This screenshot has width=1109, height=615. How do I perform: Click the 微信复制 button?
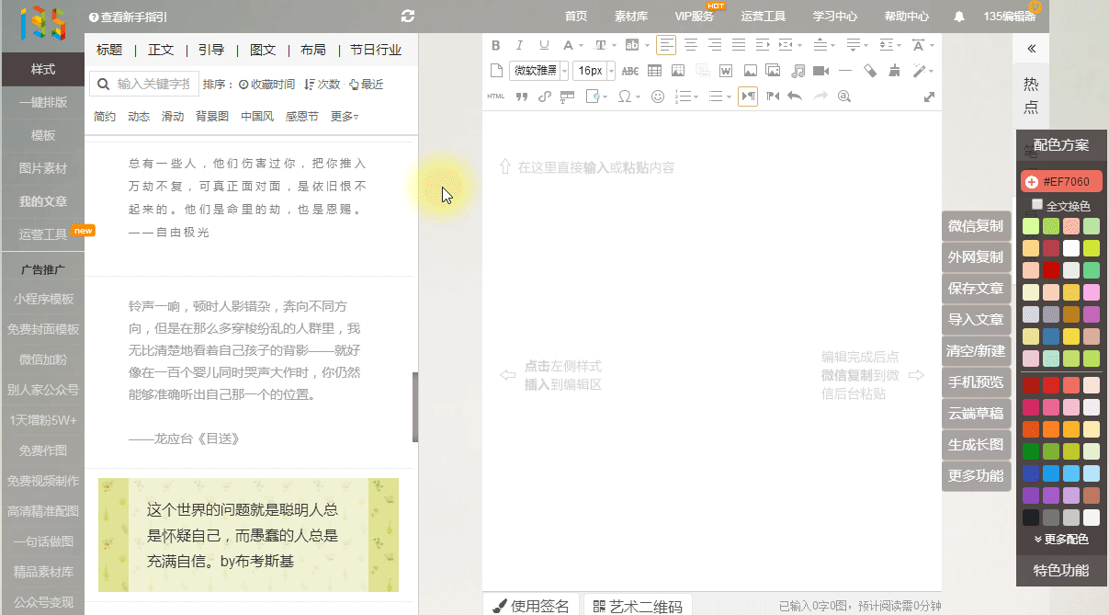(976, 226)
